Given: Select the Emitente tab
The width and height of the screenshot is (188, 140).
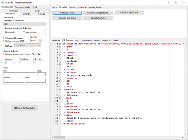Looking at the screenshot, I should pyautogui.click(x=26, y=14).
